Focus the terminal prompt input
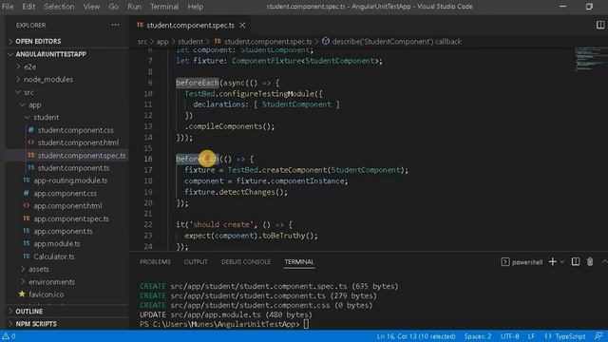The width and height of the screenshot is (608, 342). click(306, 324)
